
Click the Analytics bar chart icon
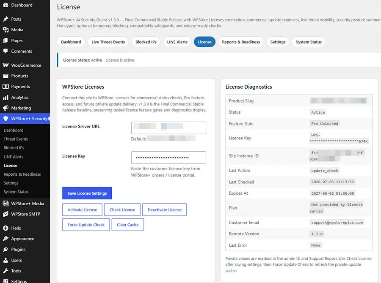(6, 97)
